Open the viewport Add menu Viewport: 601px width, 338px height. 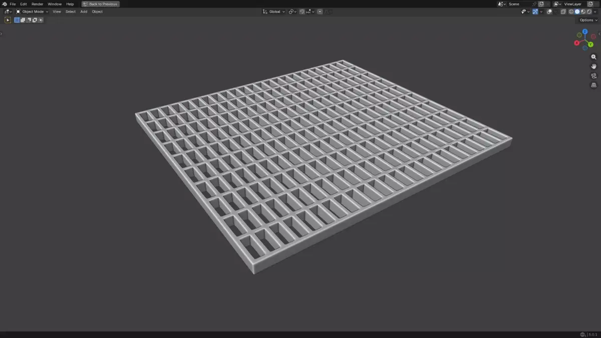point(84,12)
